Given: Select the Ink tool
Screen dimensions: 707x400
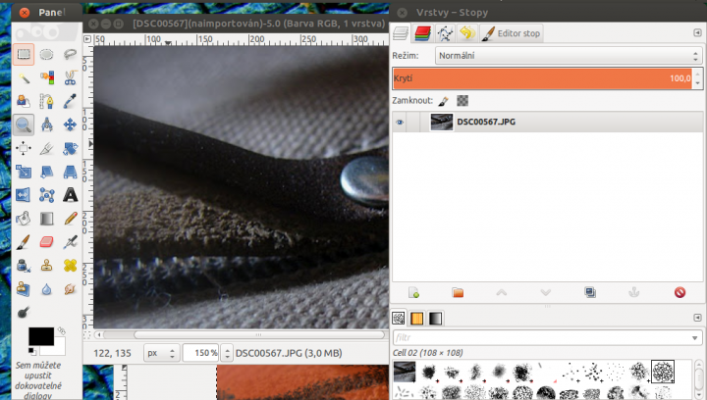Looking at the screenshot, I should click(x=24, y=266).
